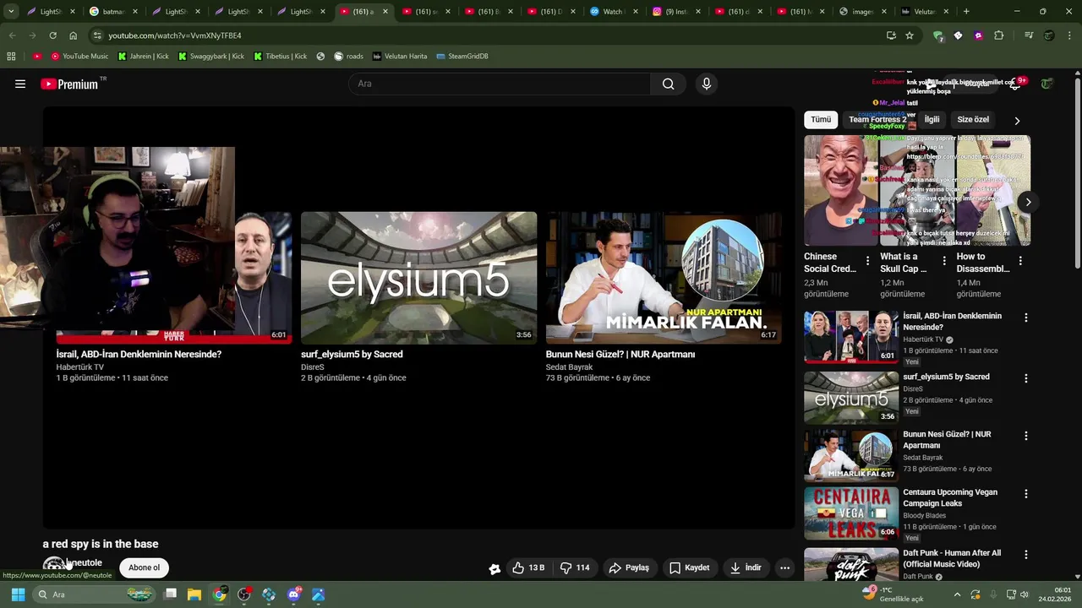Open menu for Daft Punk Human After All
This screenshot has height=608, width=1082.
point(1026,555)
